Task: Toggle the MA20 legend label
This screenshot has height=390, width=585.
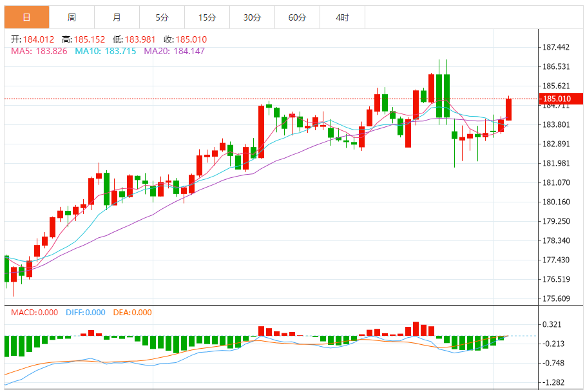Action: click(174, 51)
